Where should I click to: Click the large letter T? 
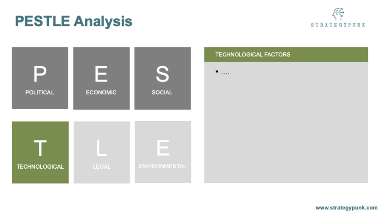(40, 148)
